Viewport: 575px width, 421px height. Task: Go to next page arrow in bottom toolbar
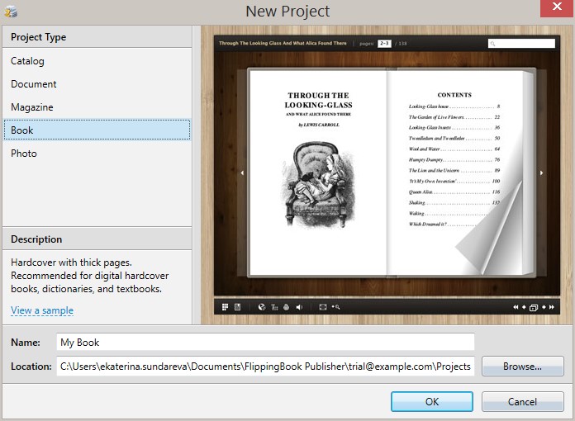[544, 307]
